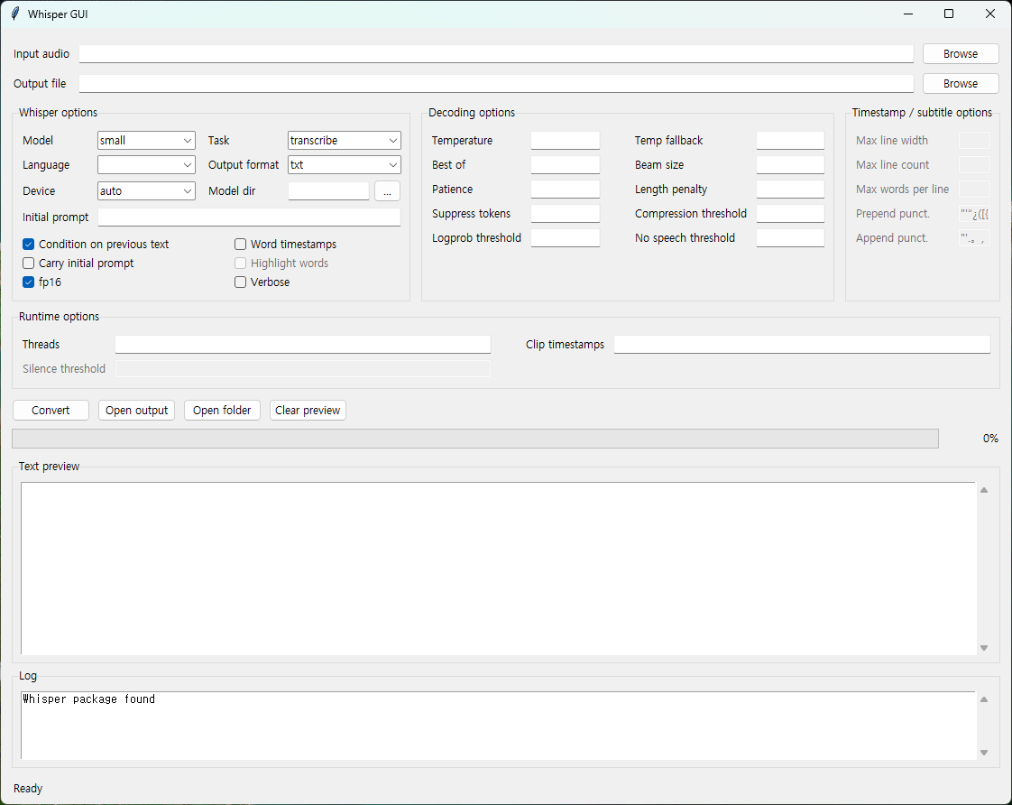Click the Beam size field

point(790,164)
